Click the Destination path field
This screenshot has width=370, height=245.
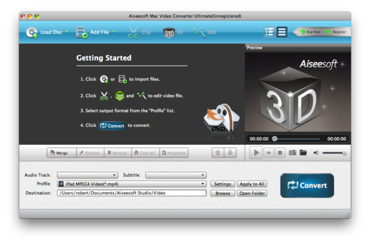click(x=131, y=193)
